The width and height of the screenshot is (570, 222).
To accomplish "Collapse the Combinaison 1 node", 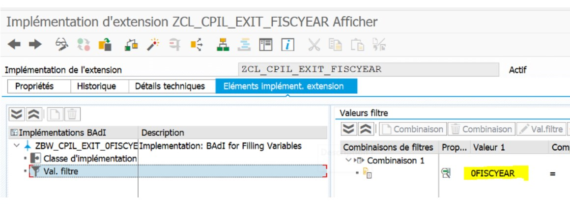I will point(348,160).
